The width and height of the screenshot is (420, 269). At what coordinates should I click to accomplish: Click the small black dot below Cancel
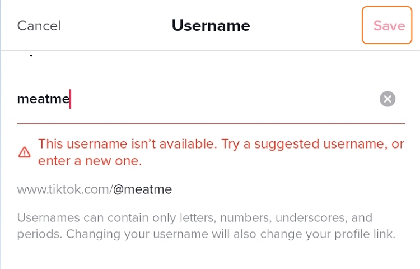[31, 55]
